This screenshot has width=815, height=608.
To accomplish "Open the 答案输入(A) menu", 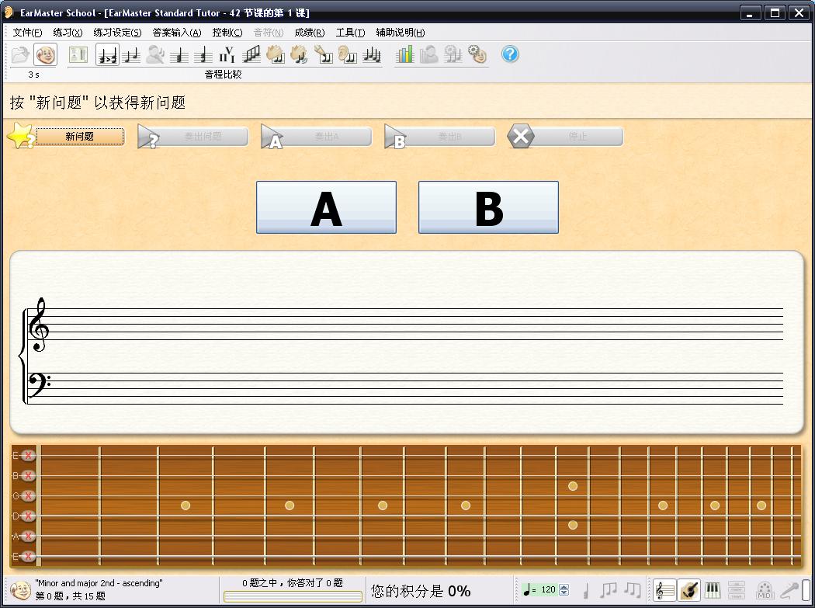I will pos(176,33).
